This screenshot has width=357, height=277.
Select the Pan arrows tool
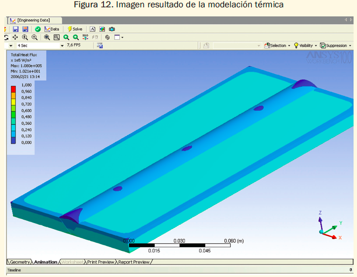pos(15,37)
